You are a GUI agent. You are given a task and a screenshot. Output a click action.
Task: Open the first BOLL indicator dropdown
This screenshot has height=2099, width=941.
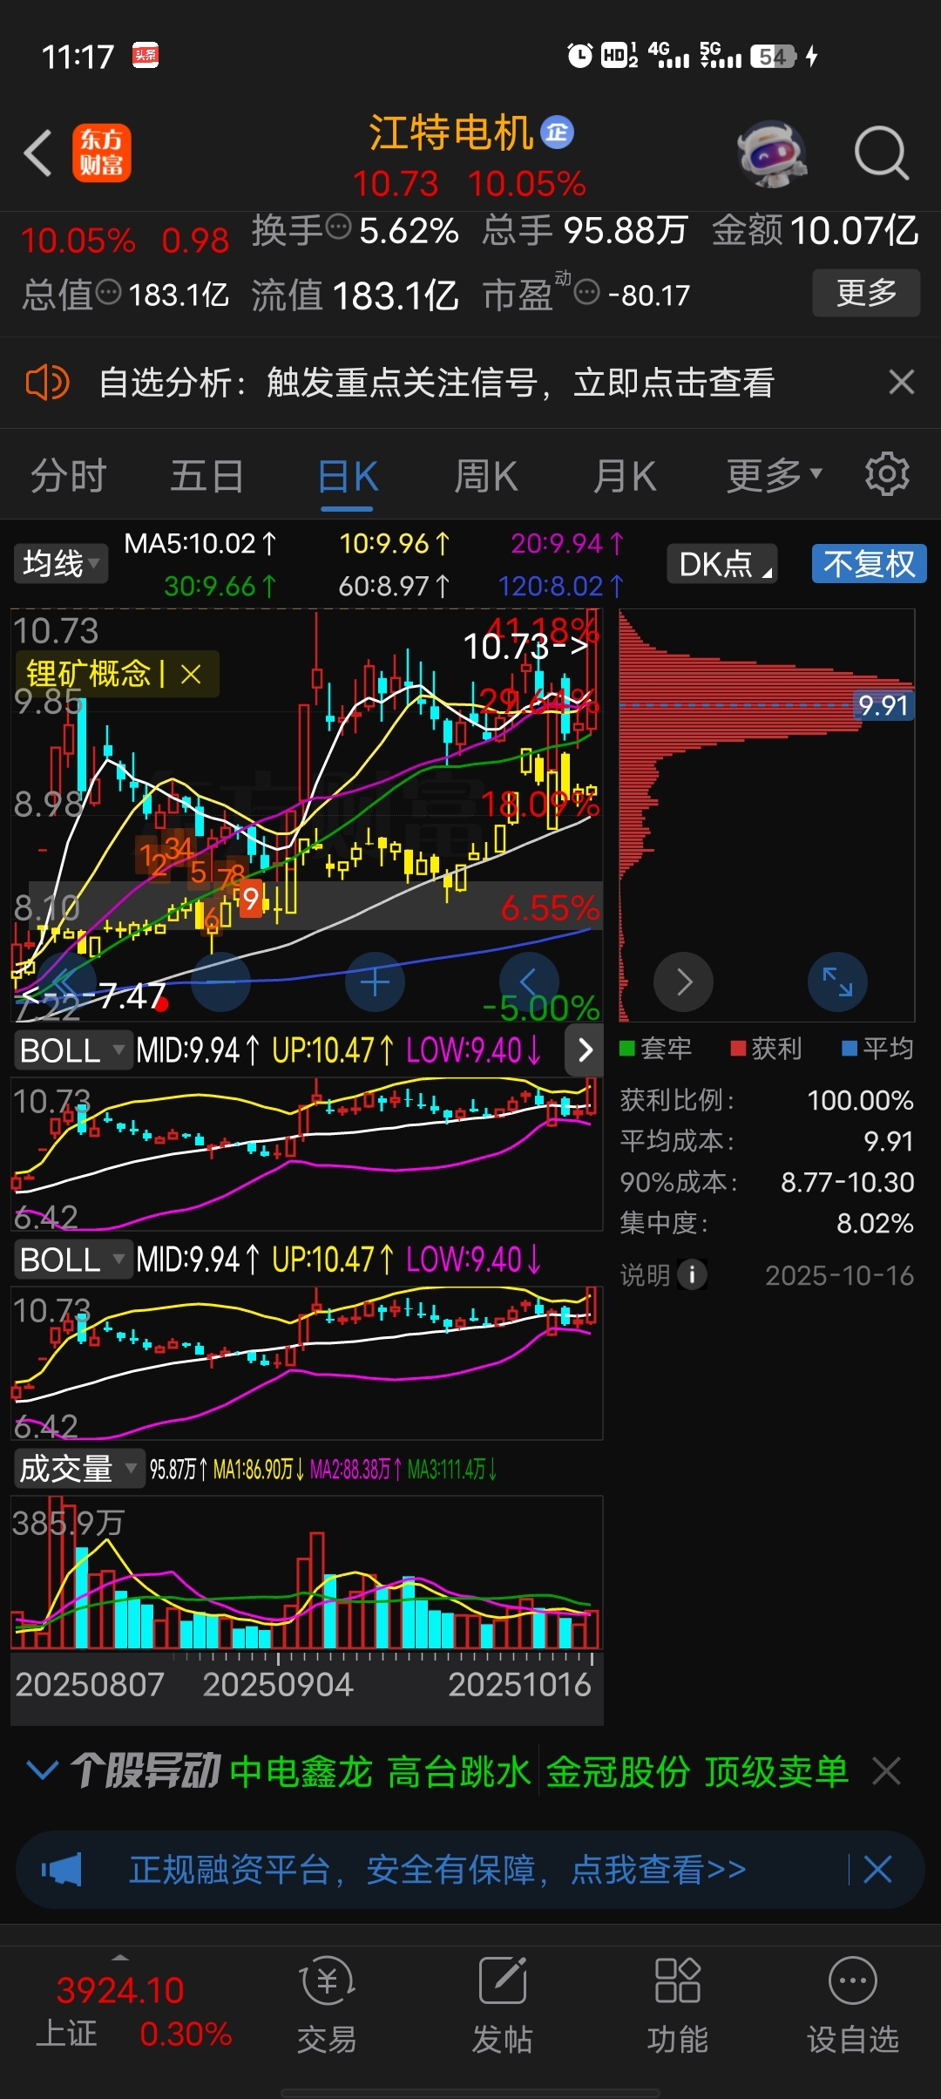pyautogui.click(x=72, y=1050)
